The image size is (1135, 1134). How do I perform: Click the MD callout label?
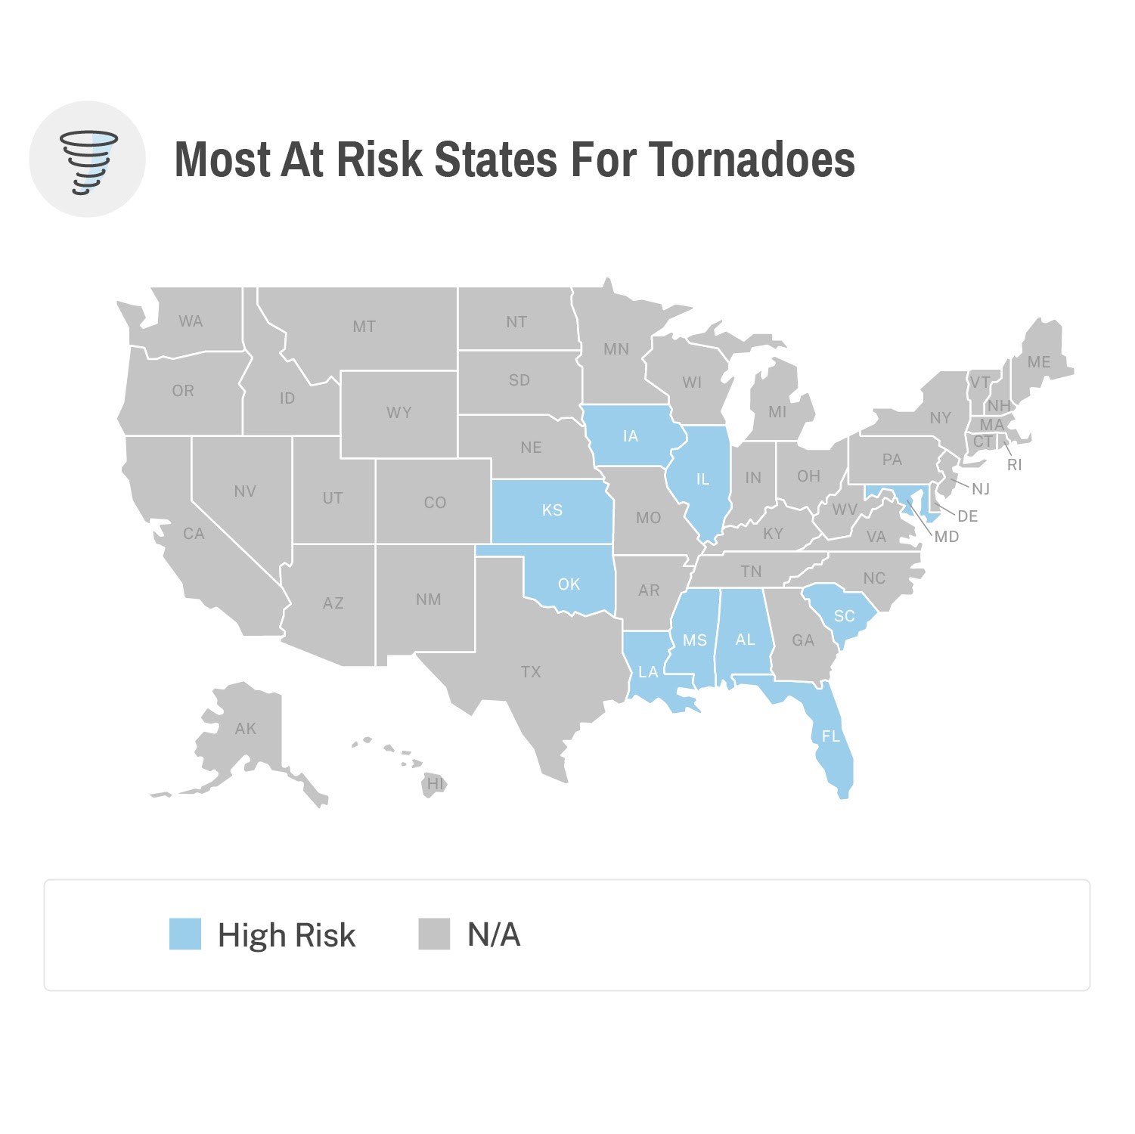pyautogui.click(x=947, y=537)
